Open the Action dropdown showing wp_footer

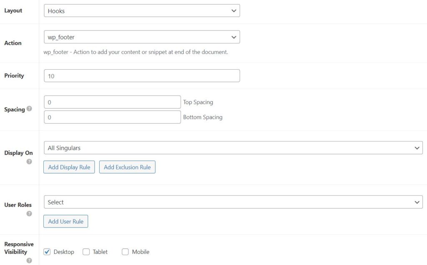coord(142,37)
